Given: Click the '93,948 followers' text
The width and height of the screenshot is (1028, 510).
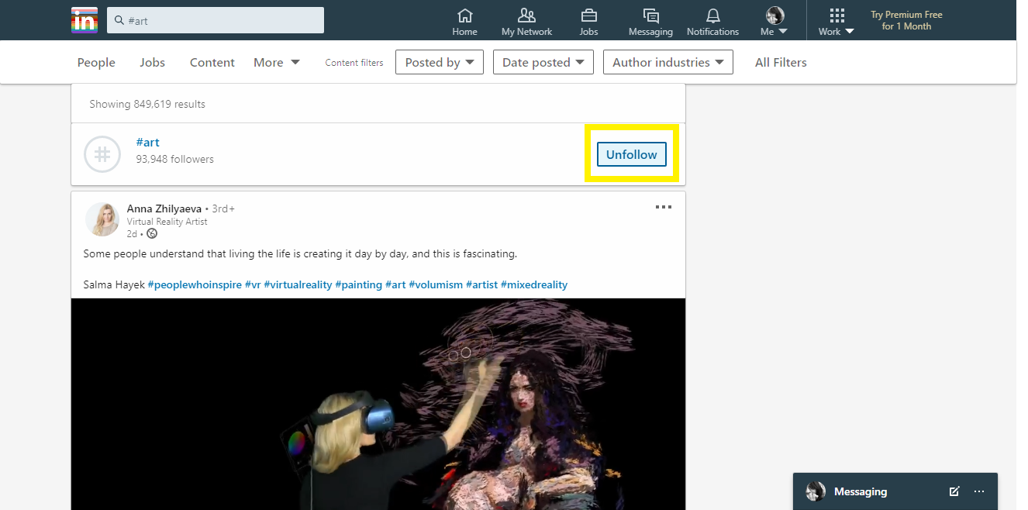Looking at the screenshot, I should [x=174, y=159].
